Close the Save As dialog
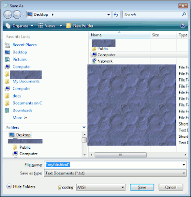Screen dimensions: 191x197 pyautogui.click(x=183, y=6)
